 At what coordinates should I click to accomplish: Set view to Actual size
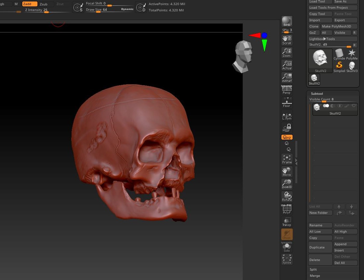(x=287, y=65)
